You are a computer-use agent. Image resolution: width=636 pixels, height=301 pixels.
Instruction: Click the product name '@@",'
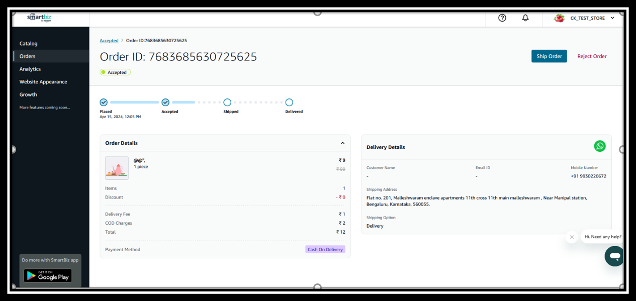[x=139, y=160]
